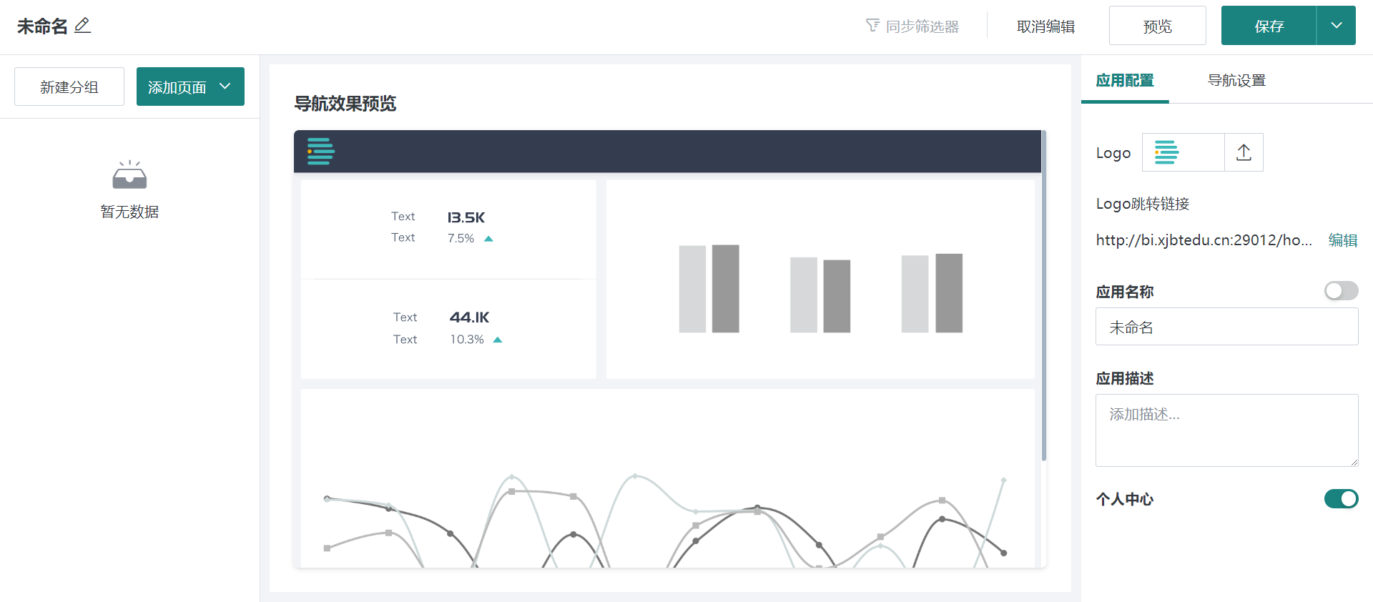The height and width of the screenshot is (602, 1373).
Task: Select the 应用配置 tab
Action: tap(1125, 81)
